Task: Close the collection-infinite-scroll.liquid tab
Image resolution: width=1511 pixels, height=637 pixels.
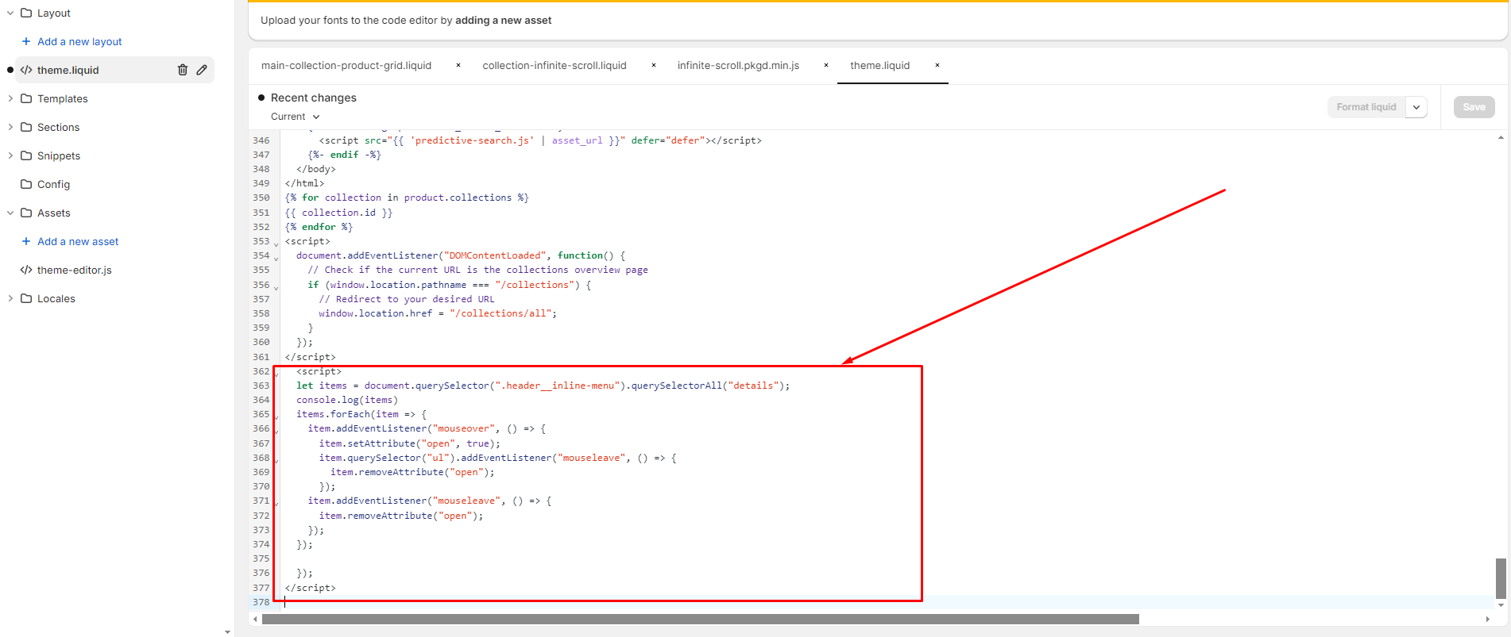Action: (x=654, y=65)
